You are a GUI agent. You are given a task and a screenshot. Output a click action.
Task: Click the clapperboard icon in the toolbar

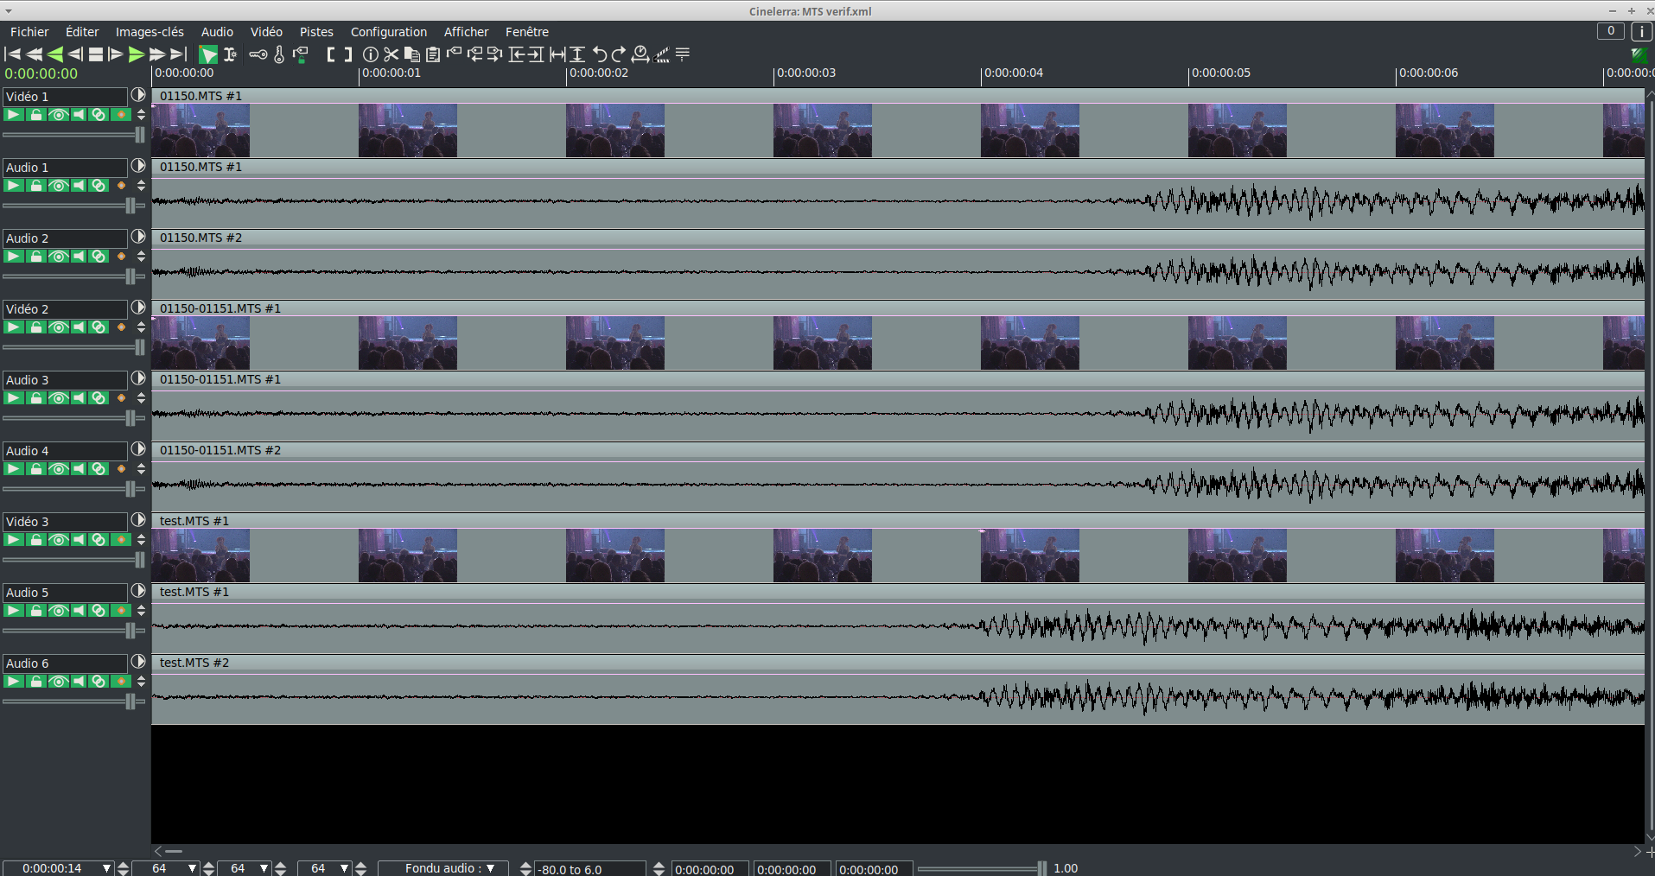[662, 54]
